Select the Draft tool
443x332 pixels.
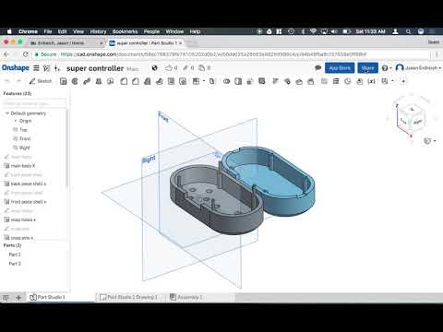(148, 81)
